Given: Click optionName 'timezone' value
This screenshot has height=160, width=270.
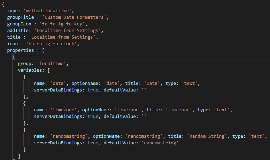Looking at the screenshot, I should click(x=128, y=110).
